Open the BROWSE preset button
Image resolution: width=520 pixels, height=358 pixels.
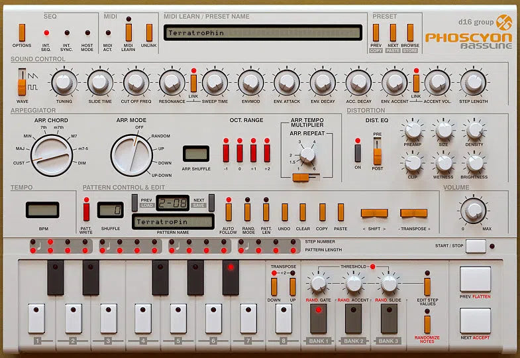tap(410, 32)
